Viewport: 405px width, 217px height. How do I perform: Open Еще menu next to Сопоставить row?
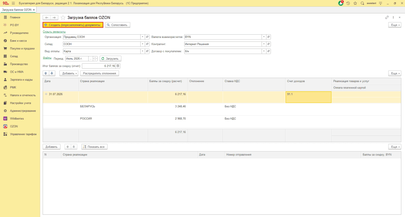395,25
